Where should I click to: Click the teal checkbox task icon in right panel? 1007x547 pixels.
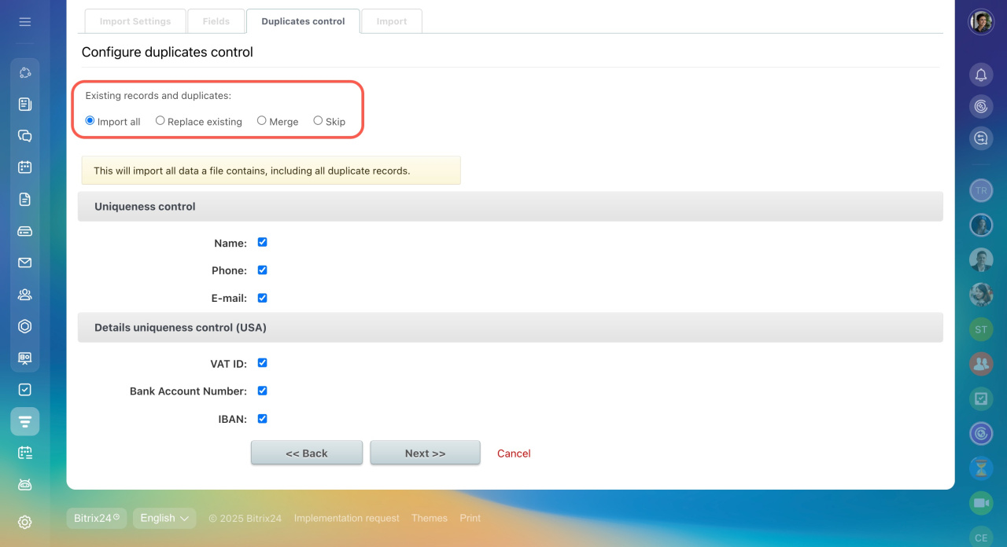pos(981,398)
